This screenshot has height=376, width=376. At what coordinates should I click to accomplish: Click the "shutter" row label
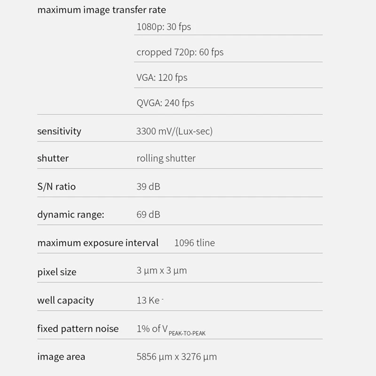click(x=53, y=158)
